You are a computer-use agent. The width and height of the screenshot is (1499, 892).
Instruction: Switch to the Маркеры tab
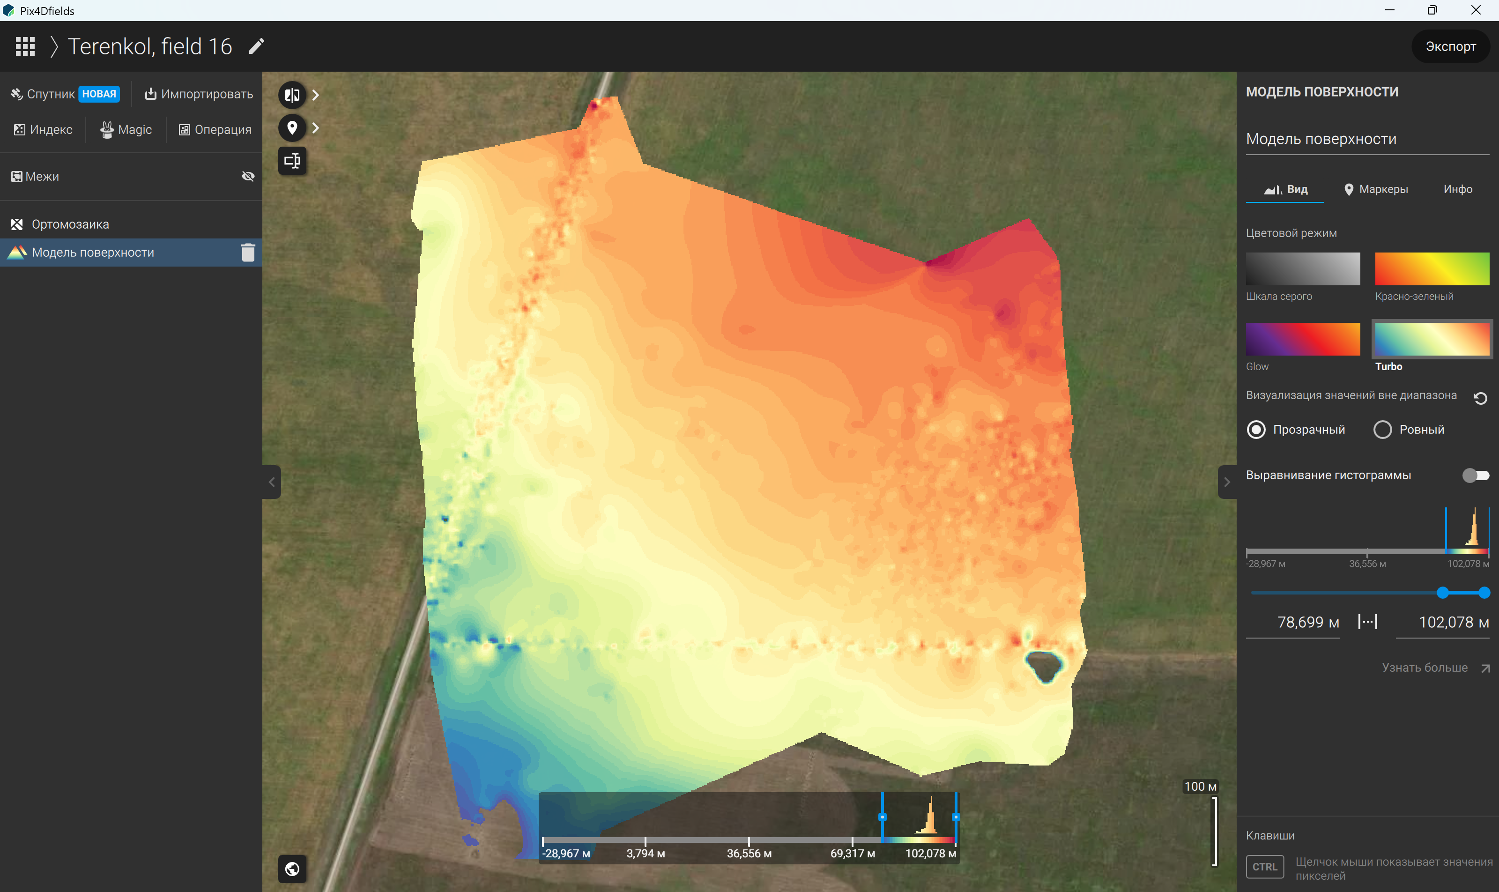point(1375,189)
